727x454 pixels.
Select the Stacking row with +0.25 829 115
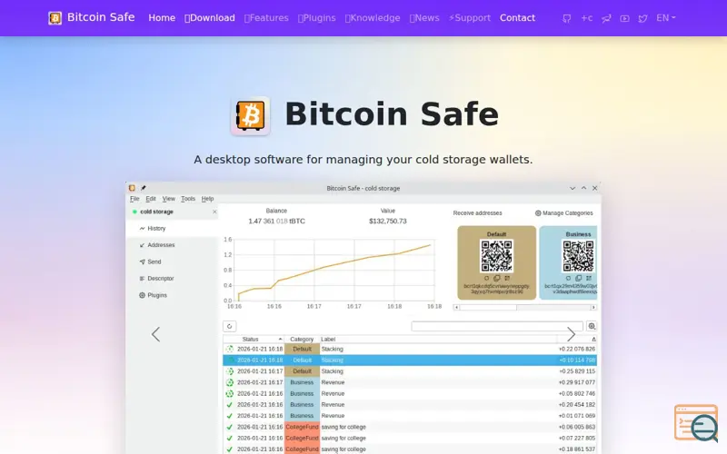click(x=410, y=371)
